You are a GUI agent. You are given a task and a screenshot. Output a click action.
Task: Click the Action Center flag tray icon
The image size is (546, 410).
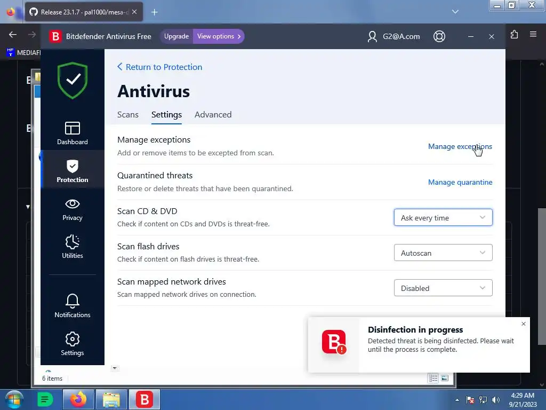click(470, 400)
